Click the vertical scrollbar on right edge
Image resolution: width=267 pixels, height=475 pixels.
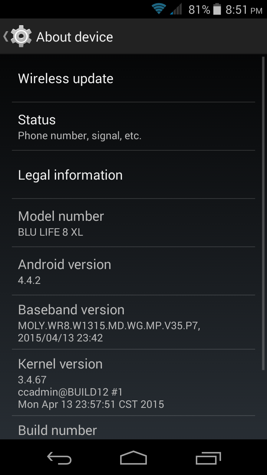tap(263, 213)
